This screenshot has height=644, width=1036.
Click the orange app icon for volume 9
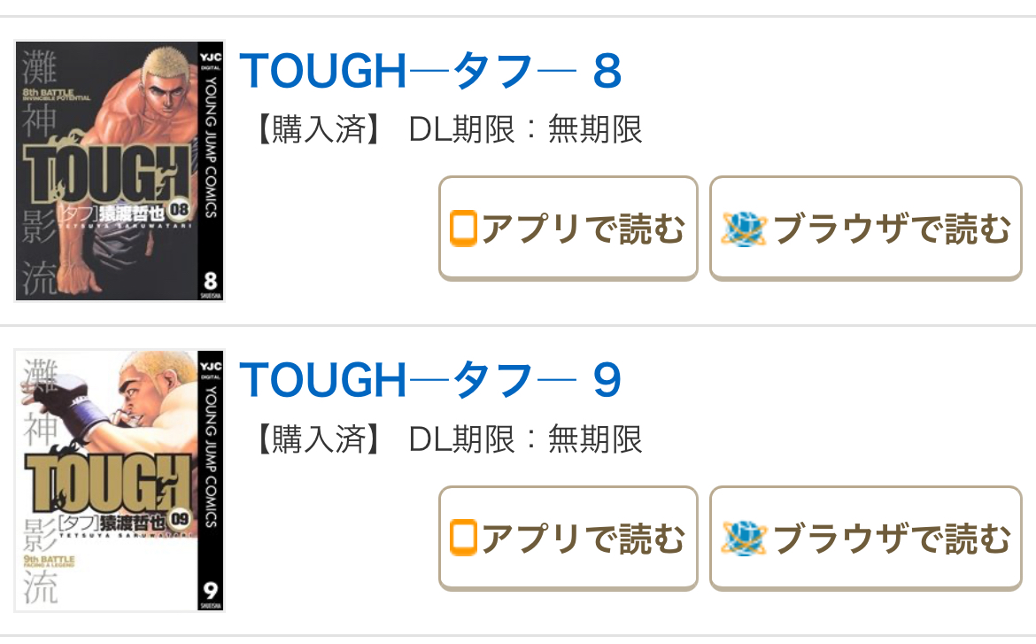(463, 538)
